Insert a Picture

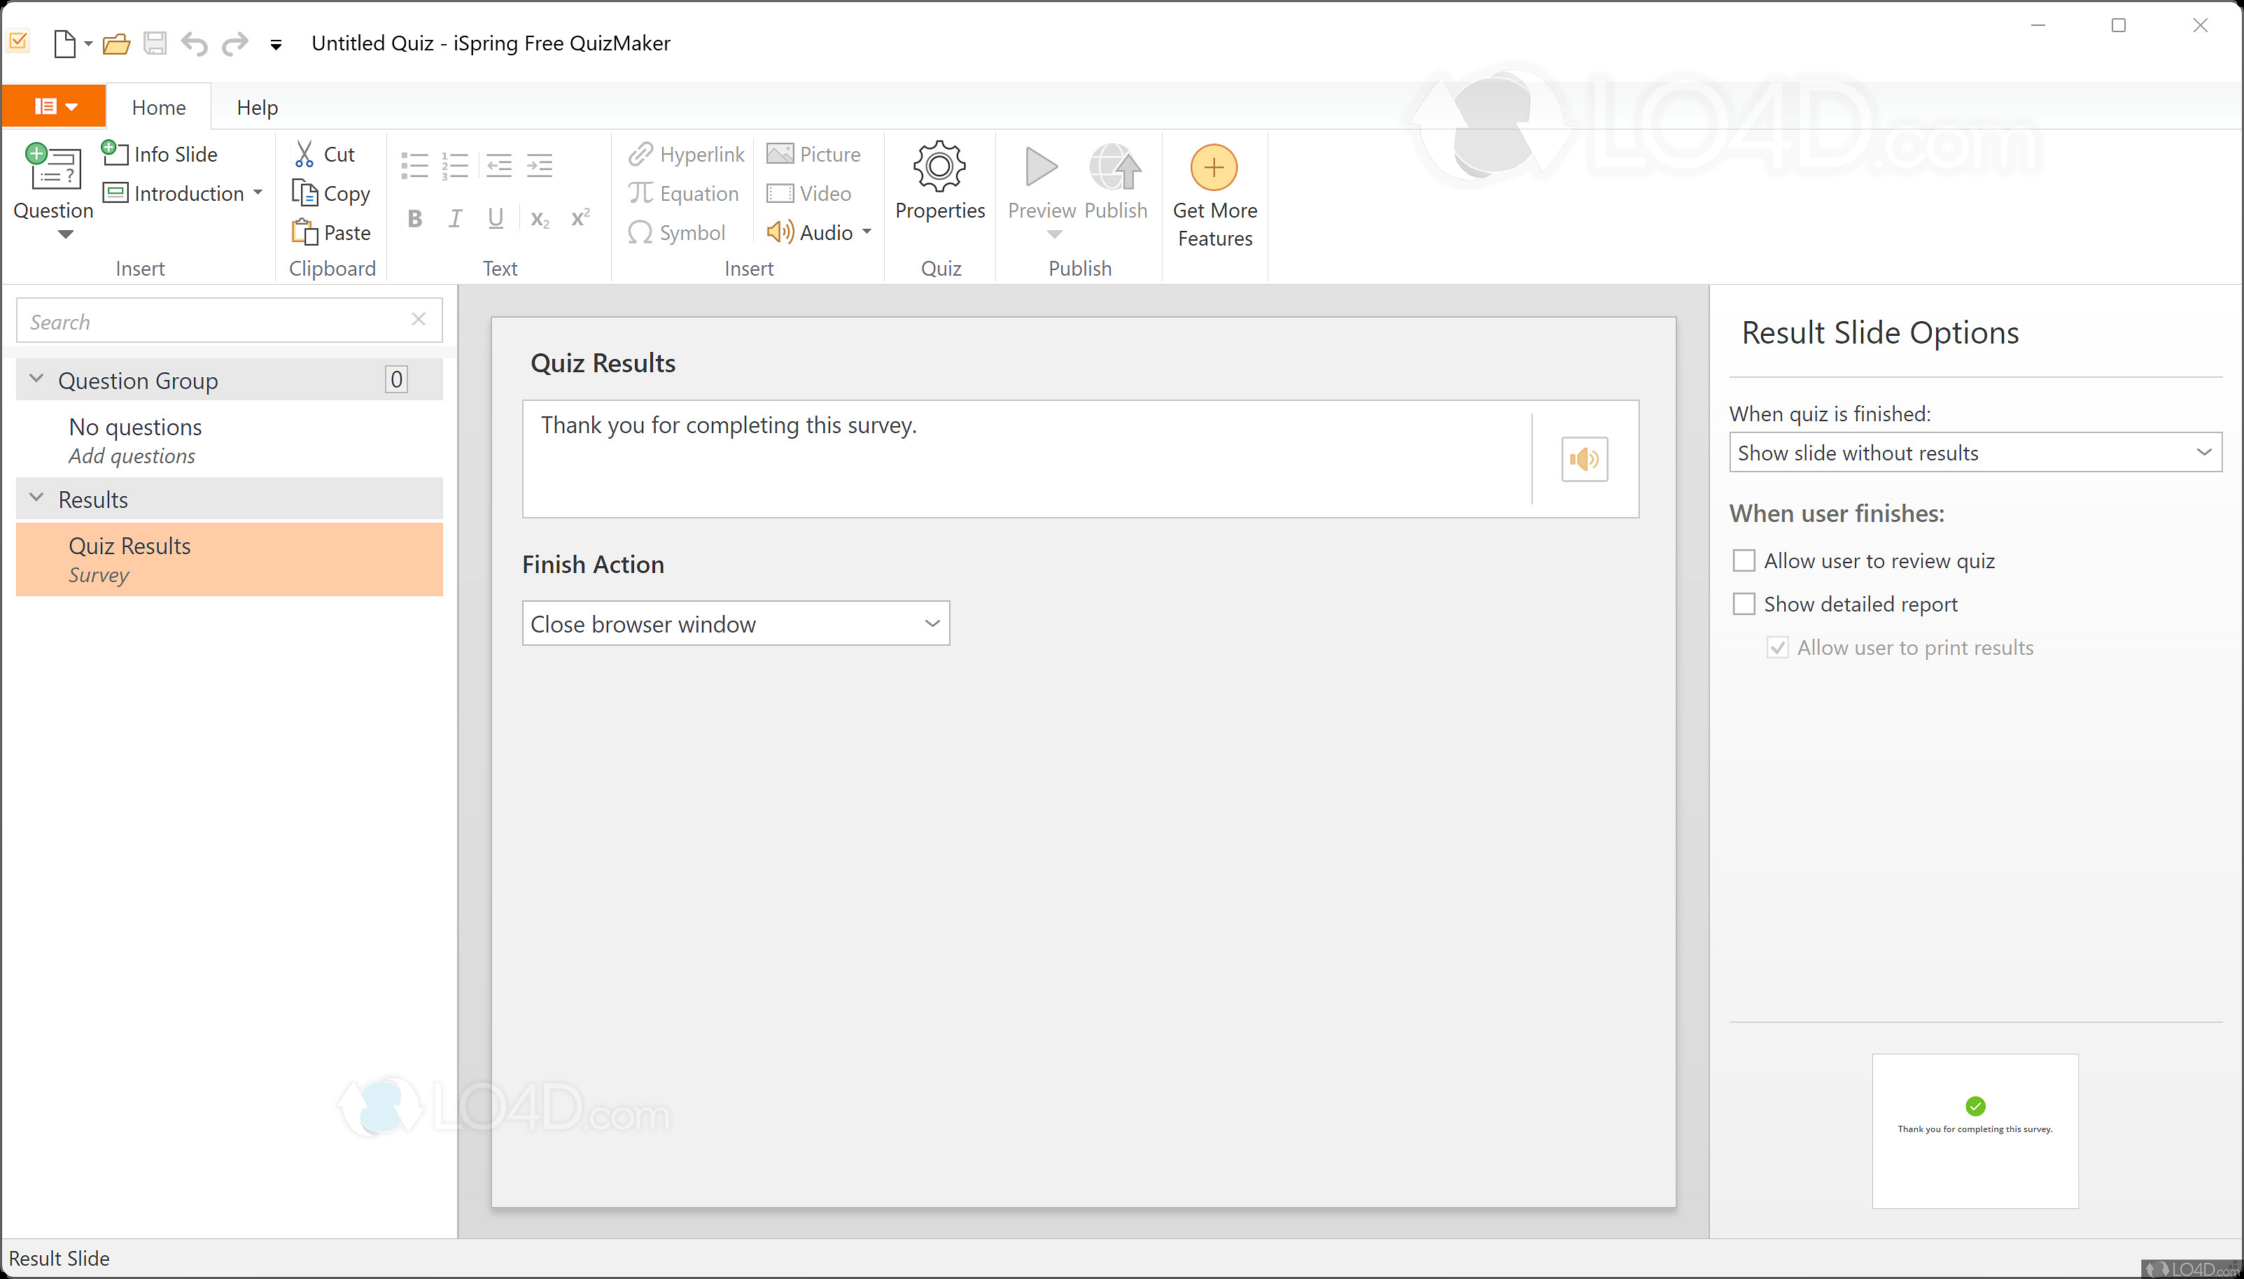click(x=813, y=154)
